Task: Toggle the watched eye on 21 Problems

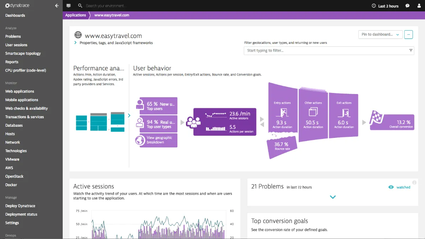Action: (x=390, y=187)
